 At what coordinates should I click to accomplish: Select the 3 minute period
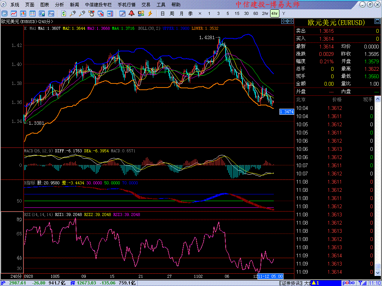[x=218, y=13]
